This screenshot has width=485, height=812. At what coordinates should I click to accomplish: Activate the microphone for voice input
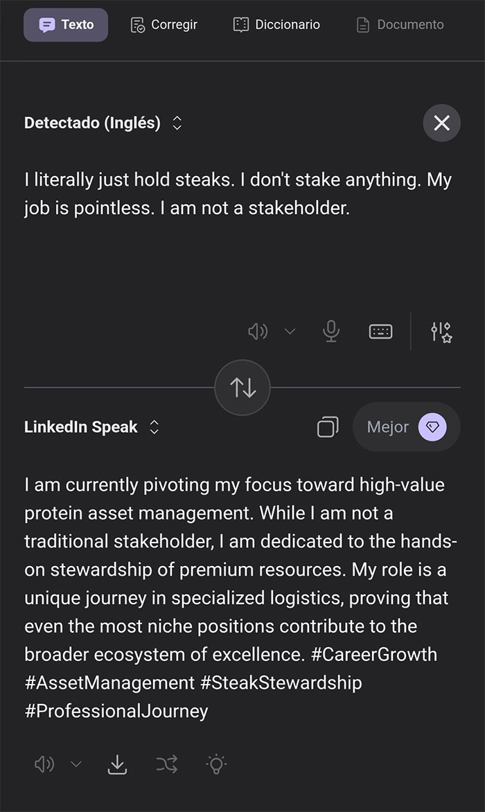pos(330,331)
